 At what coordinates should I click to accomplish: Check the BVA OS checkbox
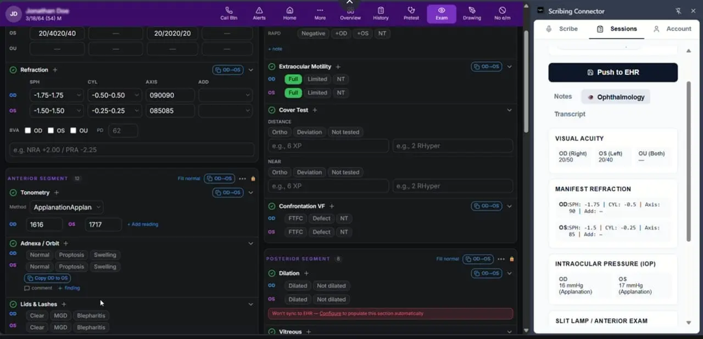(x=51, y=131)
